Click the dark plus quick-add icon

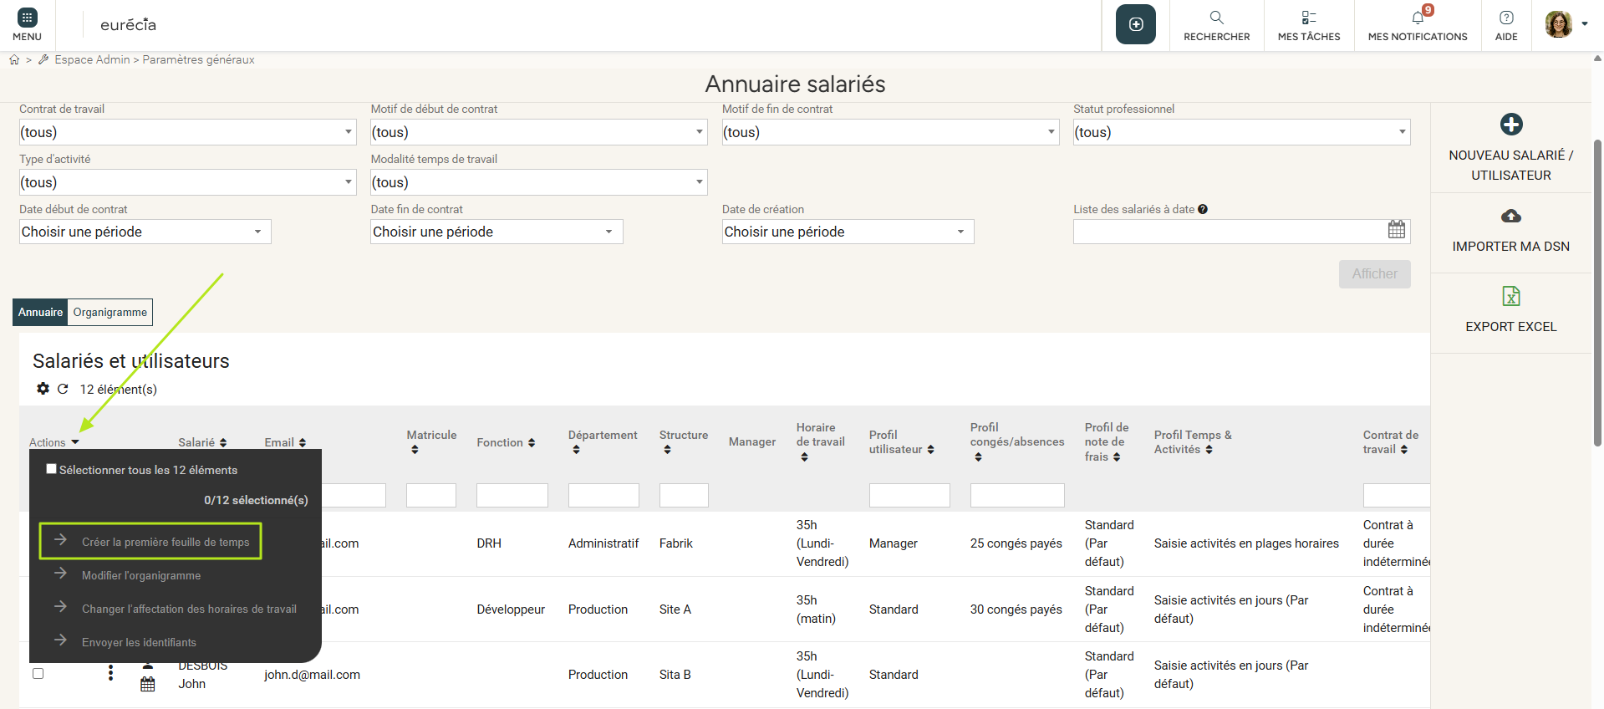(x=1135, y=24)
